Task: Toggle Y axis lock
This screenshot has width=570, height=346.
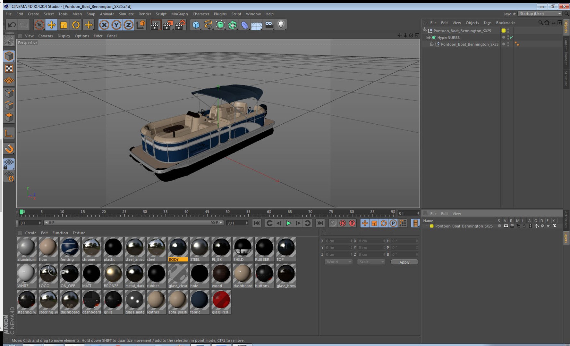Action: [x=116, y=25]
